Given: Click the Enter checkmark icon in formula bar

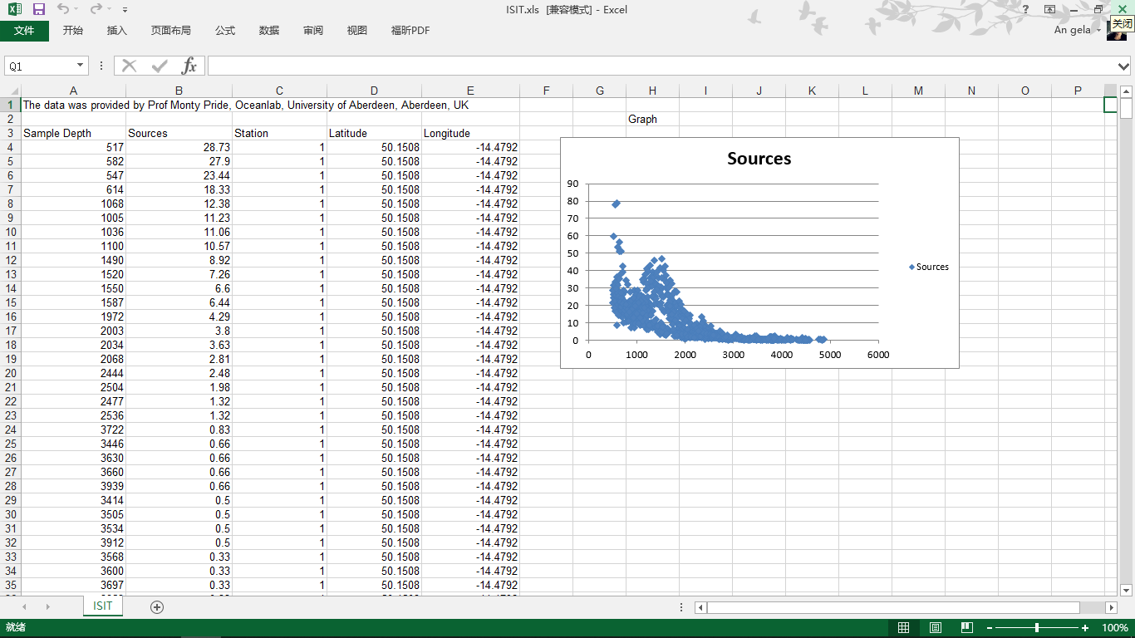Looking at the screenshot, I should [x=160, y=66].
